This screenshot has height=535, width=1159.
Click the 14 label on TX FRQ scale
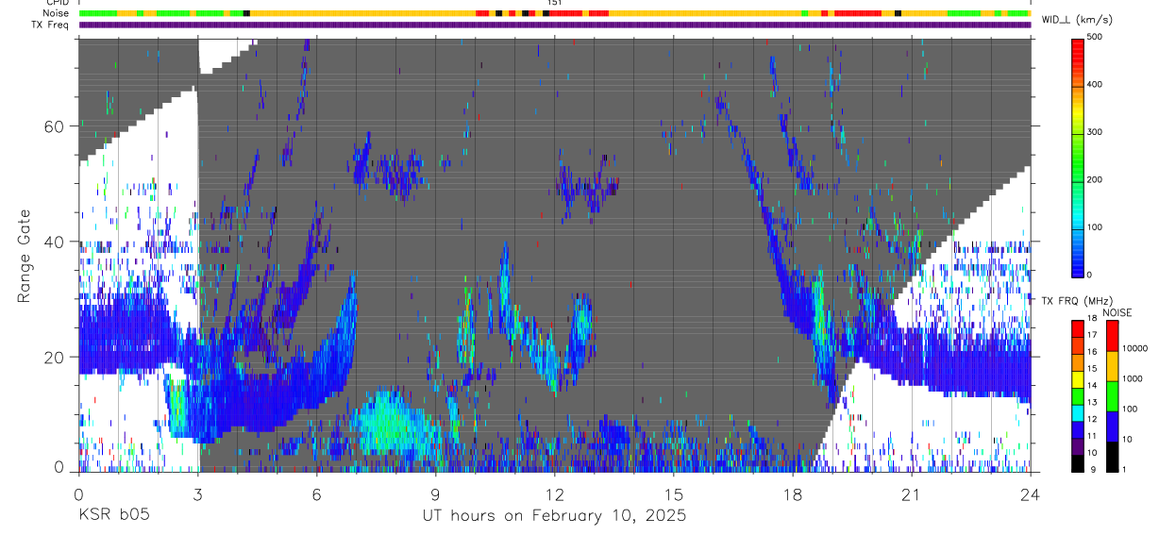click(1094, 385)
